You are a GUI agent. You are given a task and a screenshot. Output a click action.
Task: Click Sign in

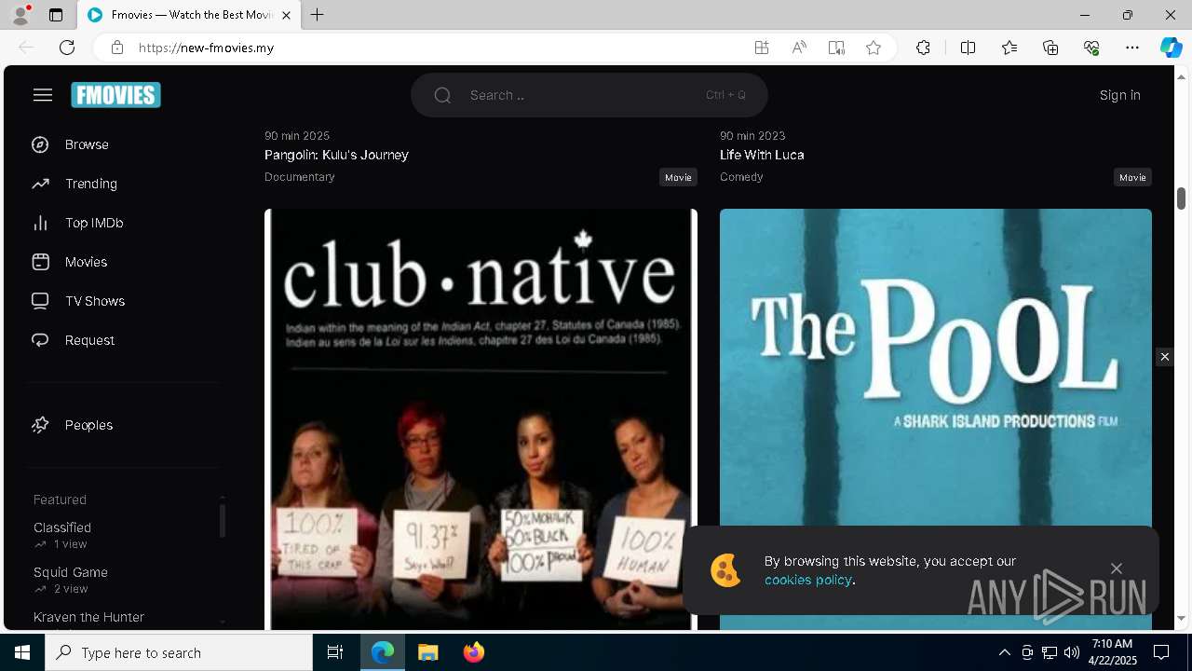pos(1119,95)
